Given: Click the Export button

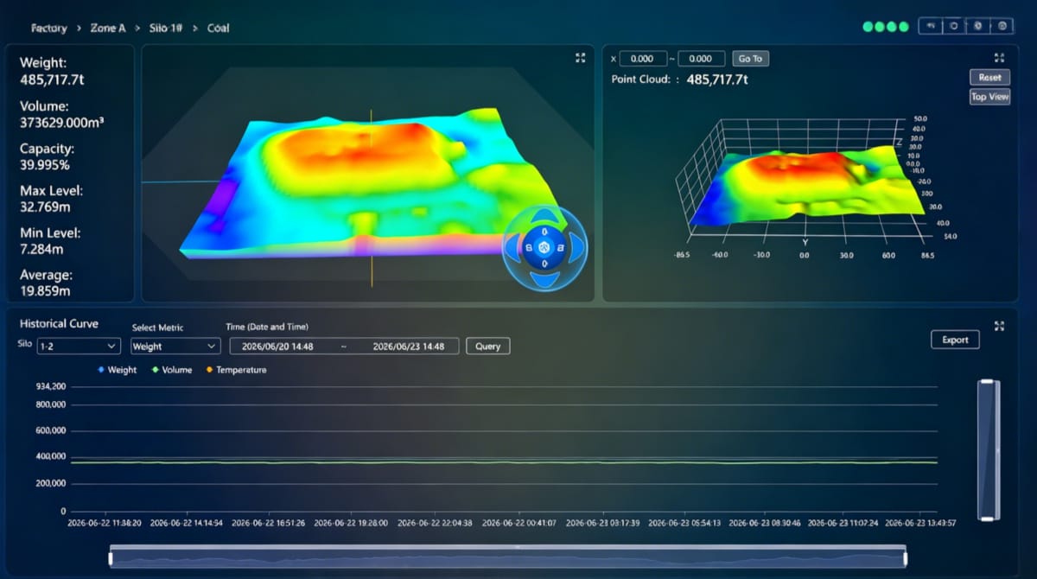Looking at the screenshot, I should click(955, 340).
